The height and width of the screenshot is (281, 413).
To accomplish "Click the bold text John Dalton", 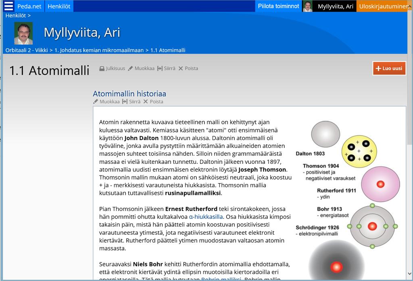I will [142, 138].
